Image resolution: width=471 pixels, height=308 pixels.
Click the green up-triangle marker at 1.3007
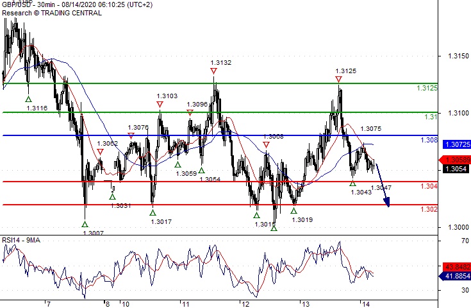85,224
